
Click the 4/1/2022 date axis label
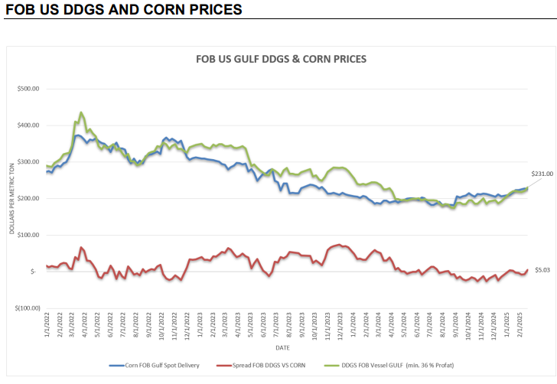[85, 324]
